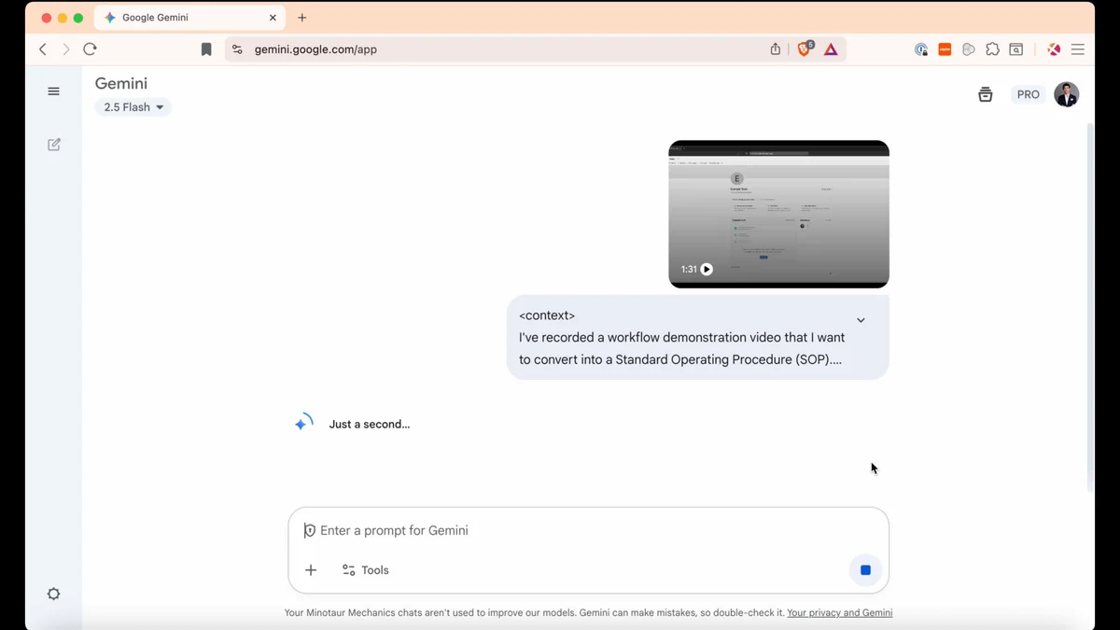Viewport: 1120px width, 630px height.
Task: Open a new browser tab
Action: [x=301, y=18]
